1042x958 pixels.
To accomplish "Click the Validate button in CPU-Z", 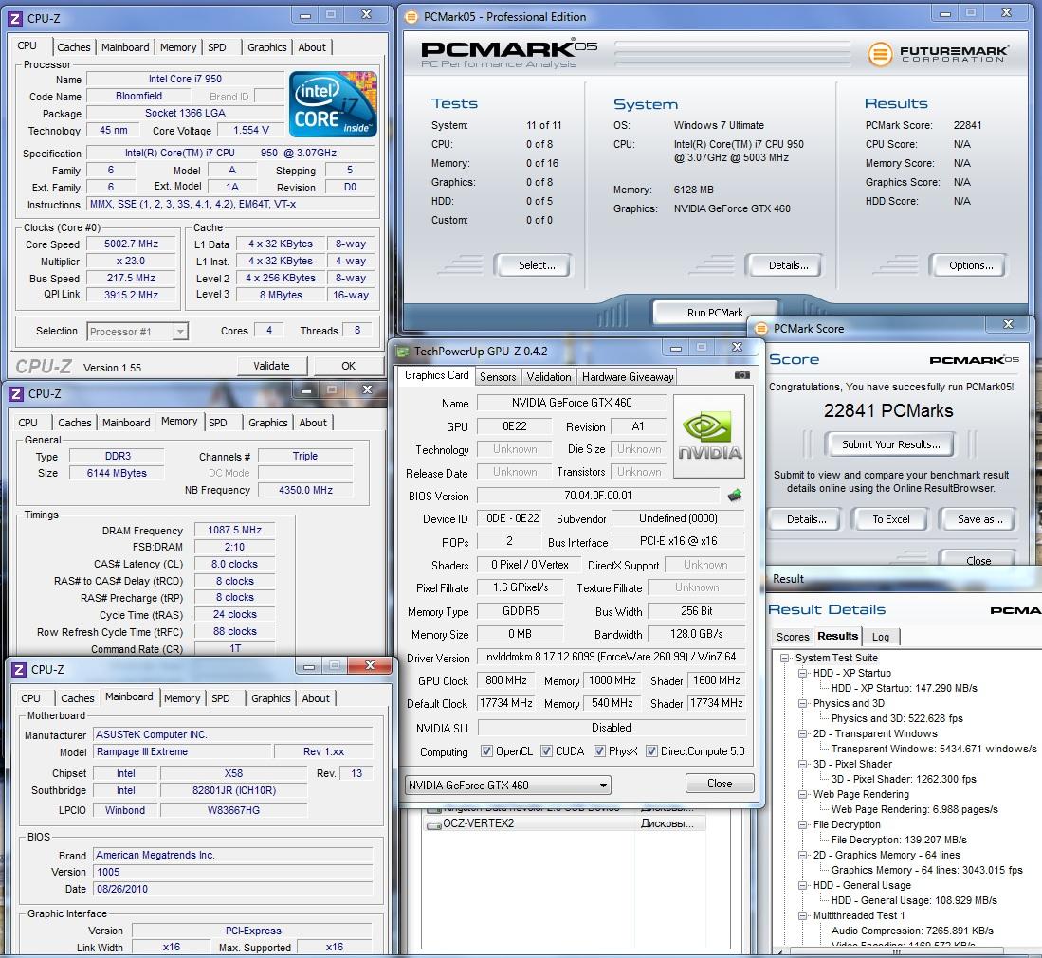I will pos(272,366).
